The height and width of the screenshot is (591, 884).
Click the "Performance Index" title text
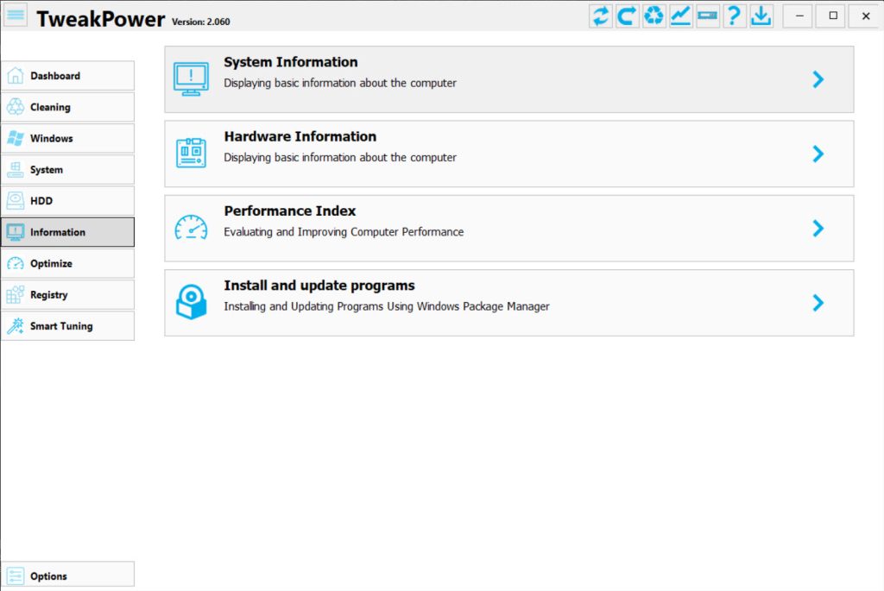(290, 211)
